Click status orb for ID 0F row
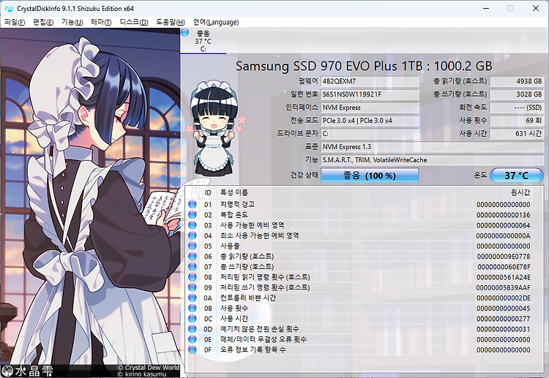 tap(193, 349)
